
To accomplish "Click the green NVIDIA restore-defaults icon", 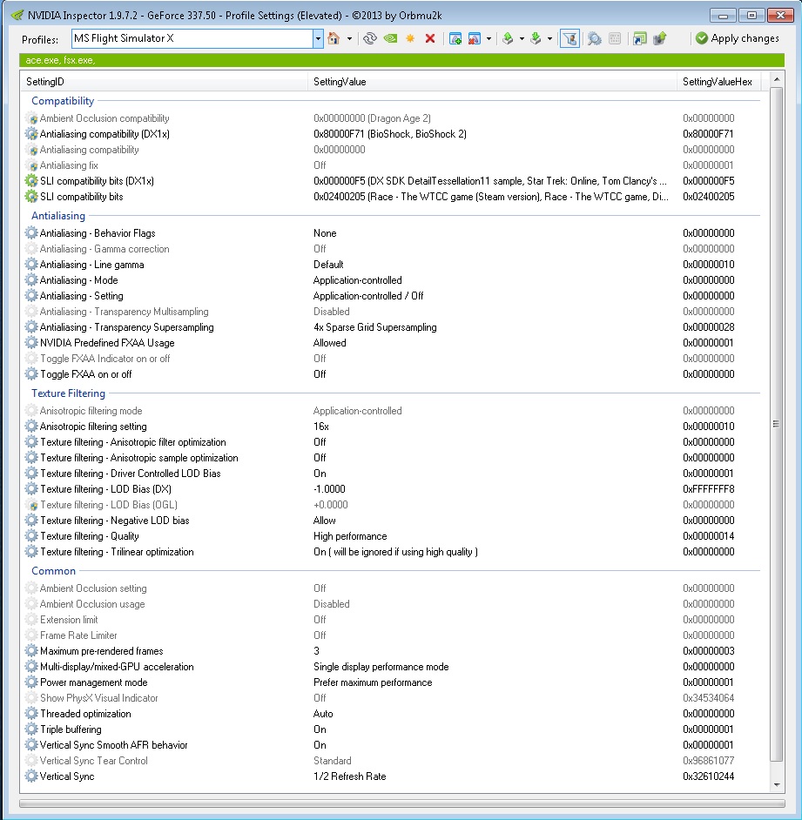I will tap(390, 38).
